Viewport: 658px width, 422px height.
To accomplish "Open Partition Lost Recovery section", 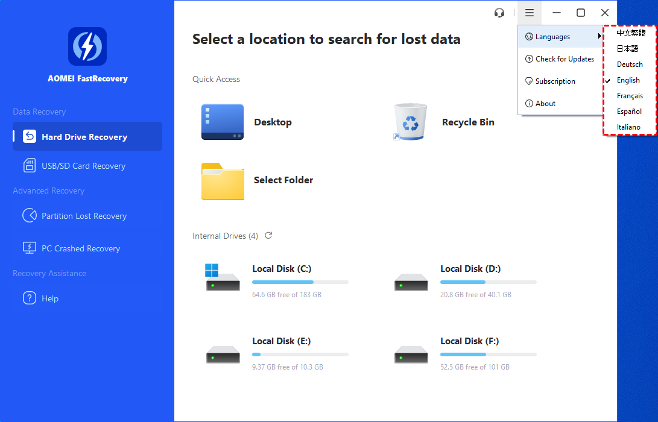I will 84,216.
